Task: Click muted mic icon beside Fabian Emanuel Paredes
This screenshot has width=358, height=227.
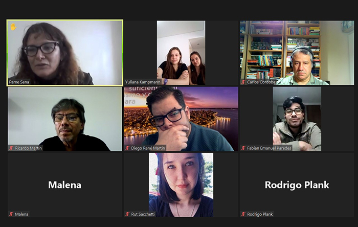Action: (x=243, y=148)
